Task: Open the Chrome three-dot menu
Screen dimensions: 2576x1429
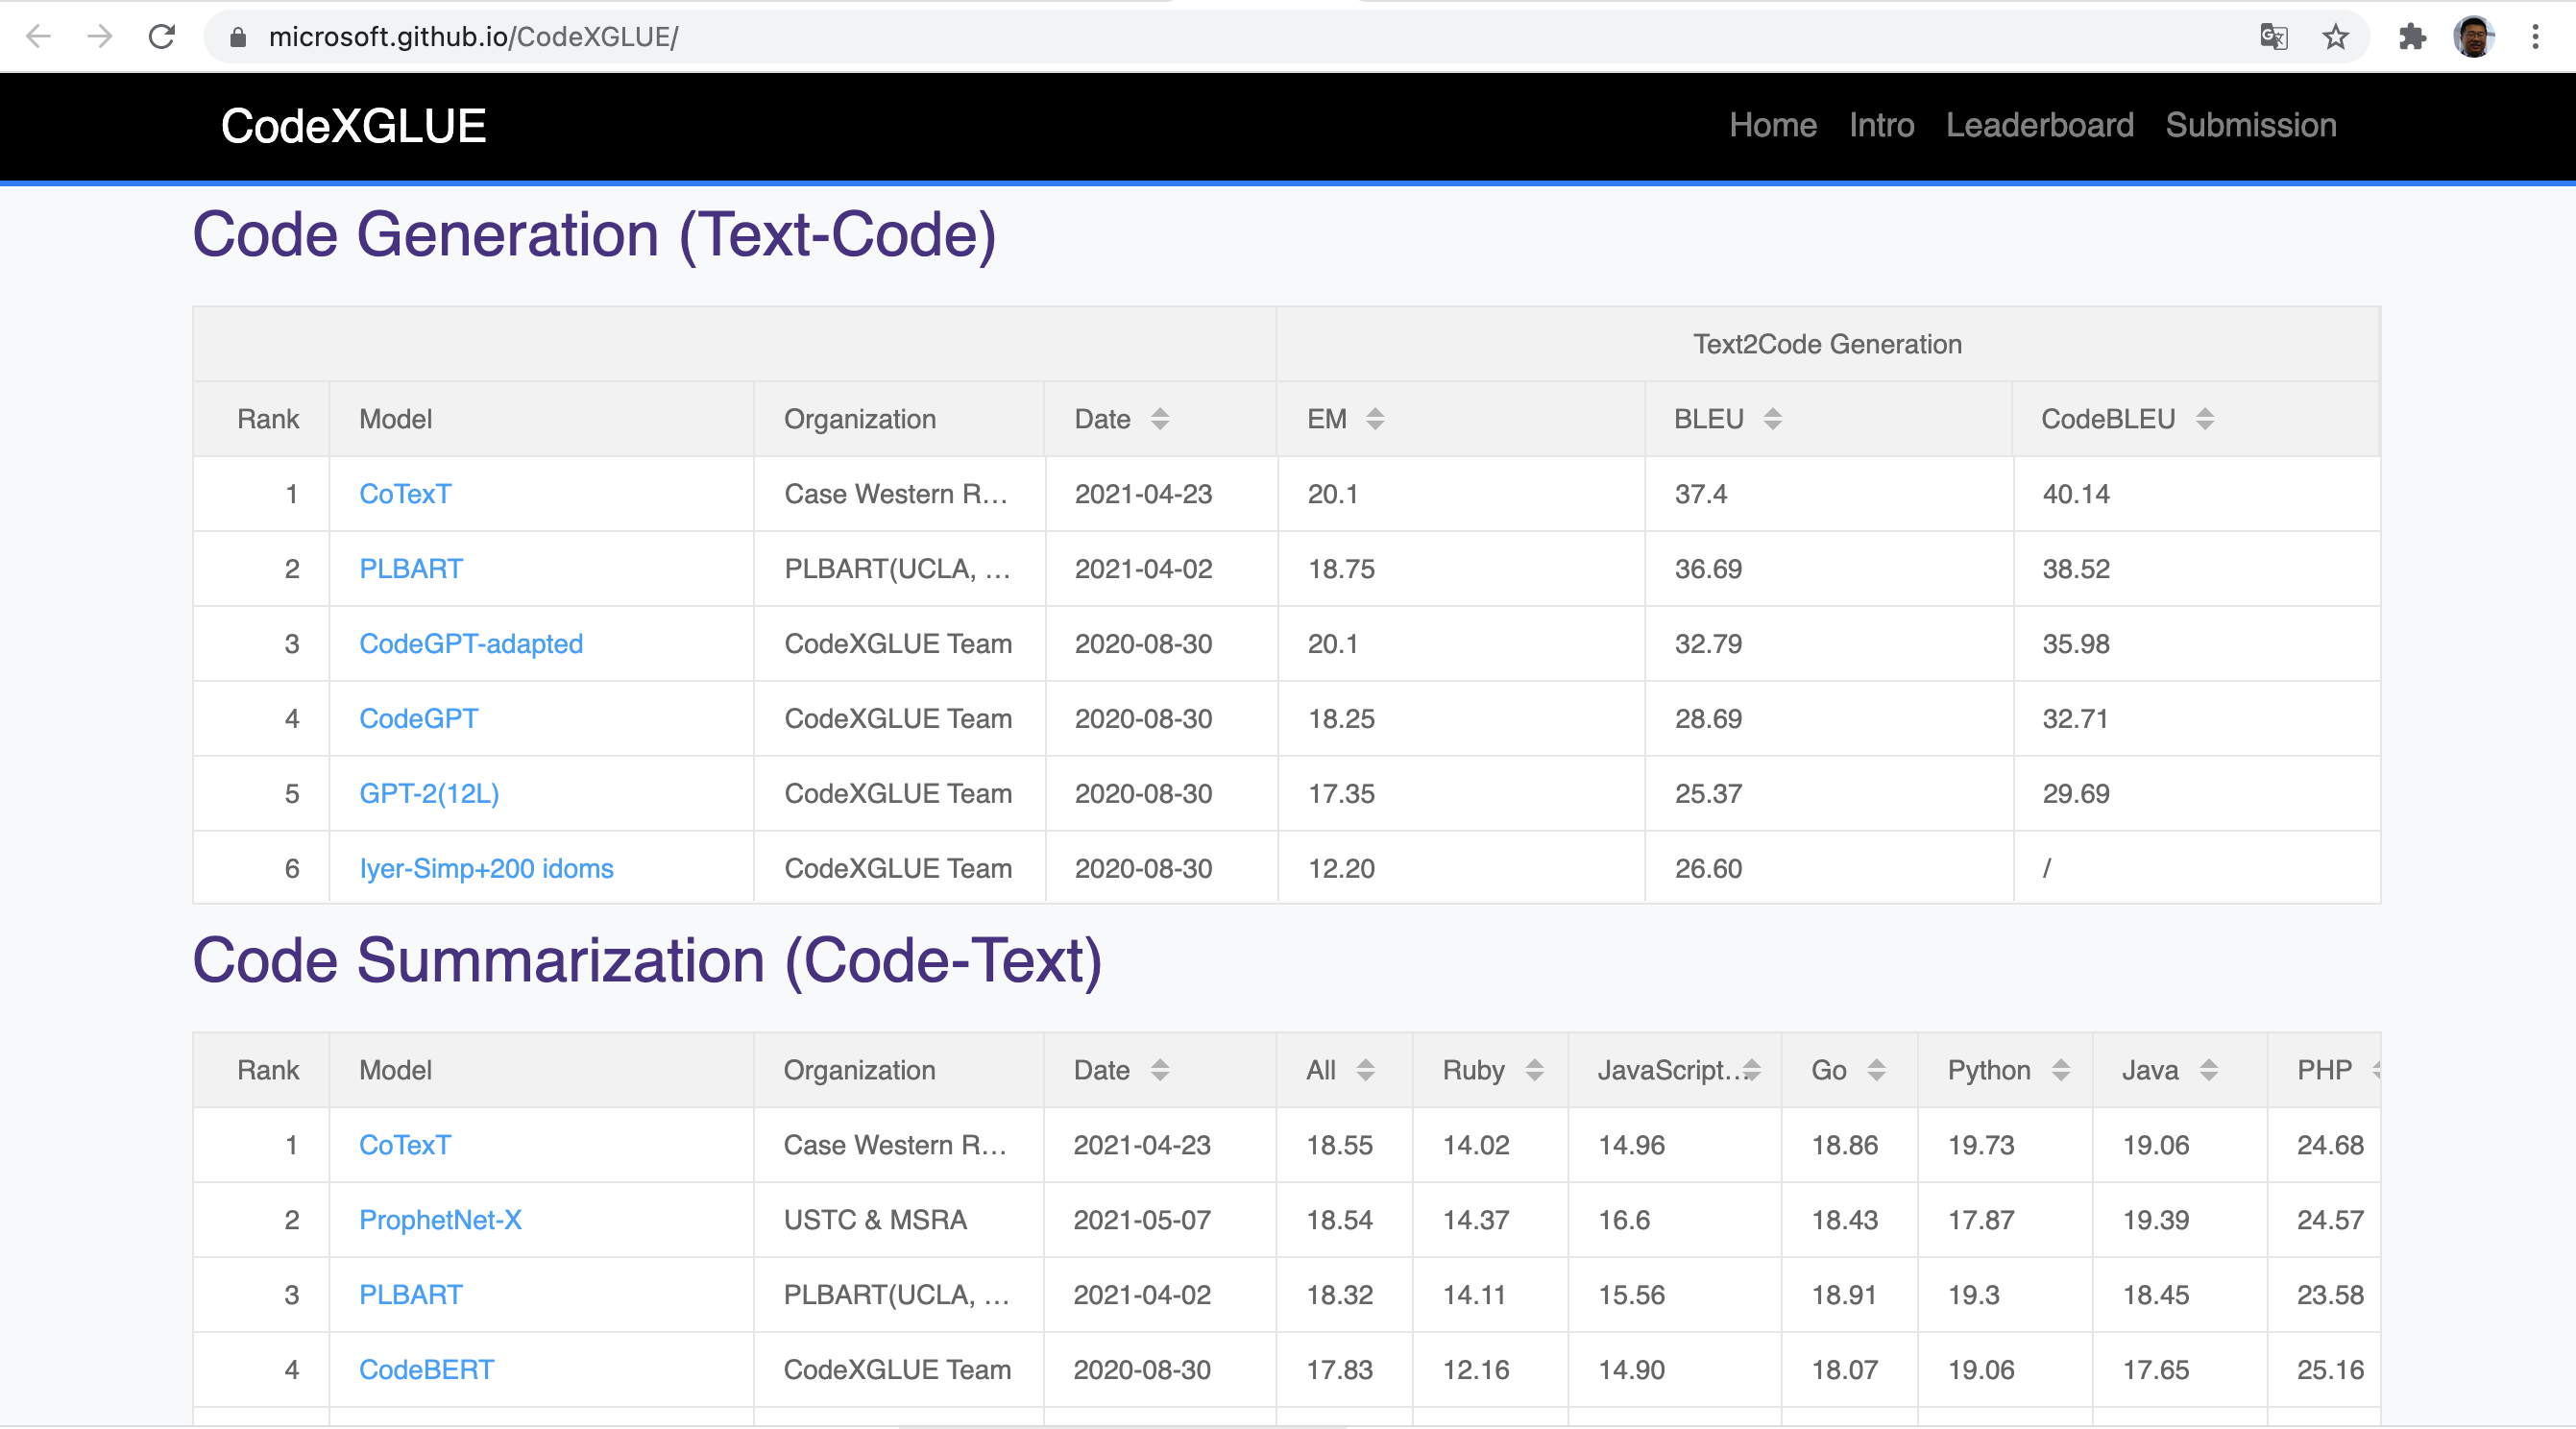Action: pyautogui.click(x=2535, y=37)
